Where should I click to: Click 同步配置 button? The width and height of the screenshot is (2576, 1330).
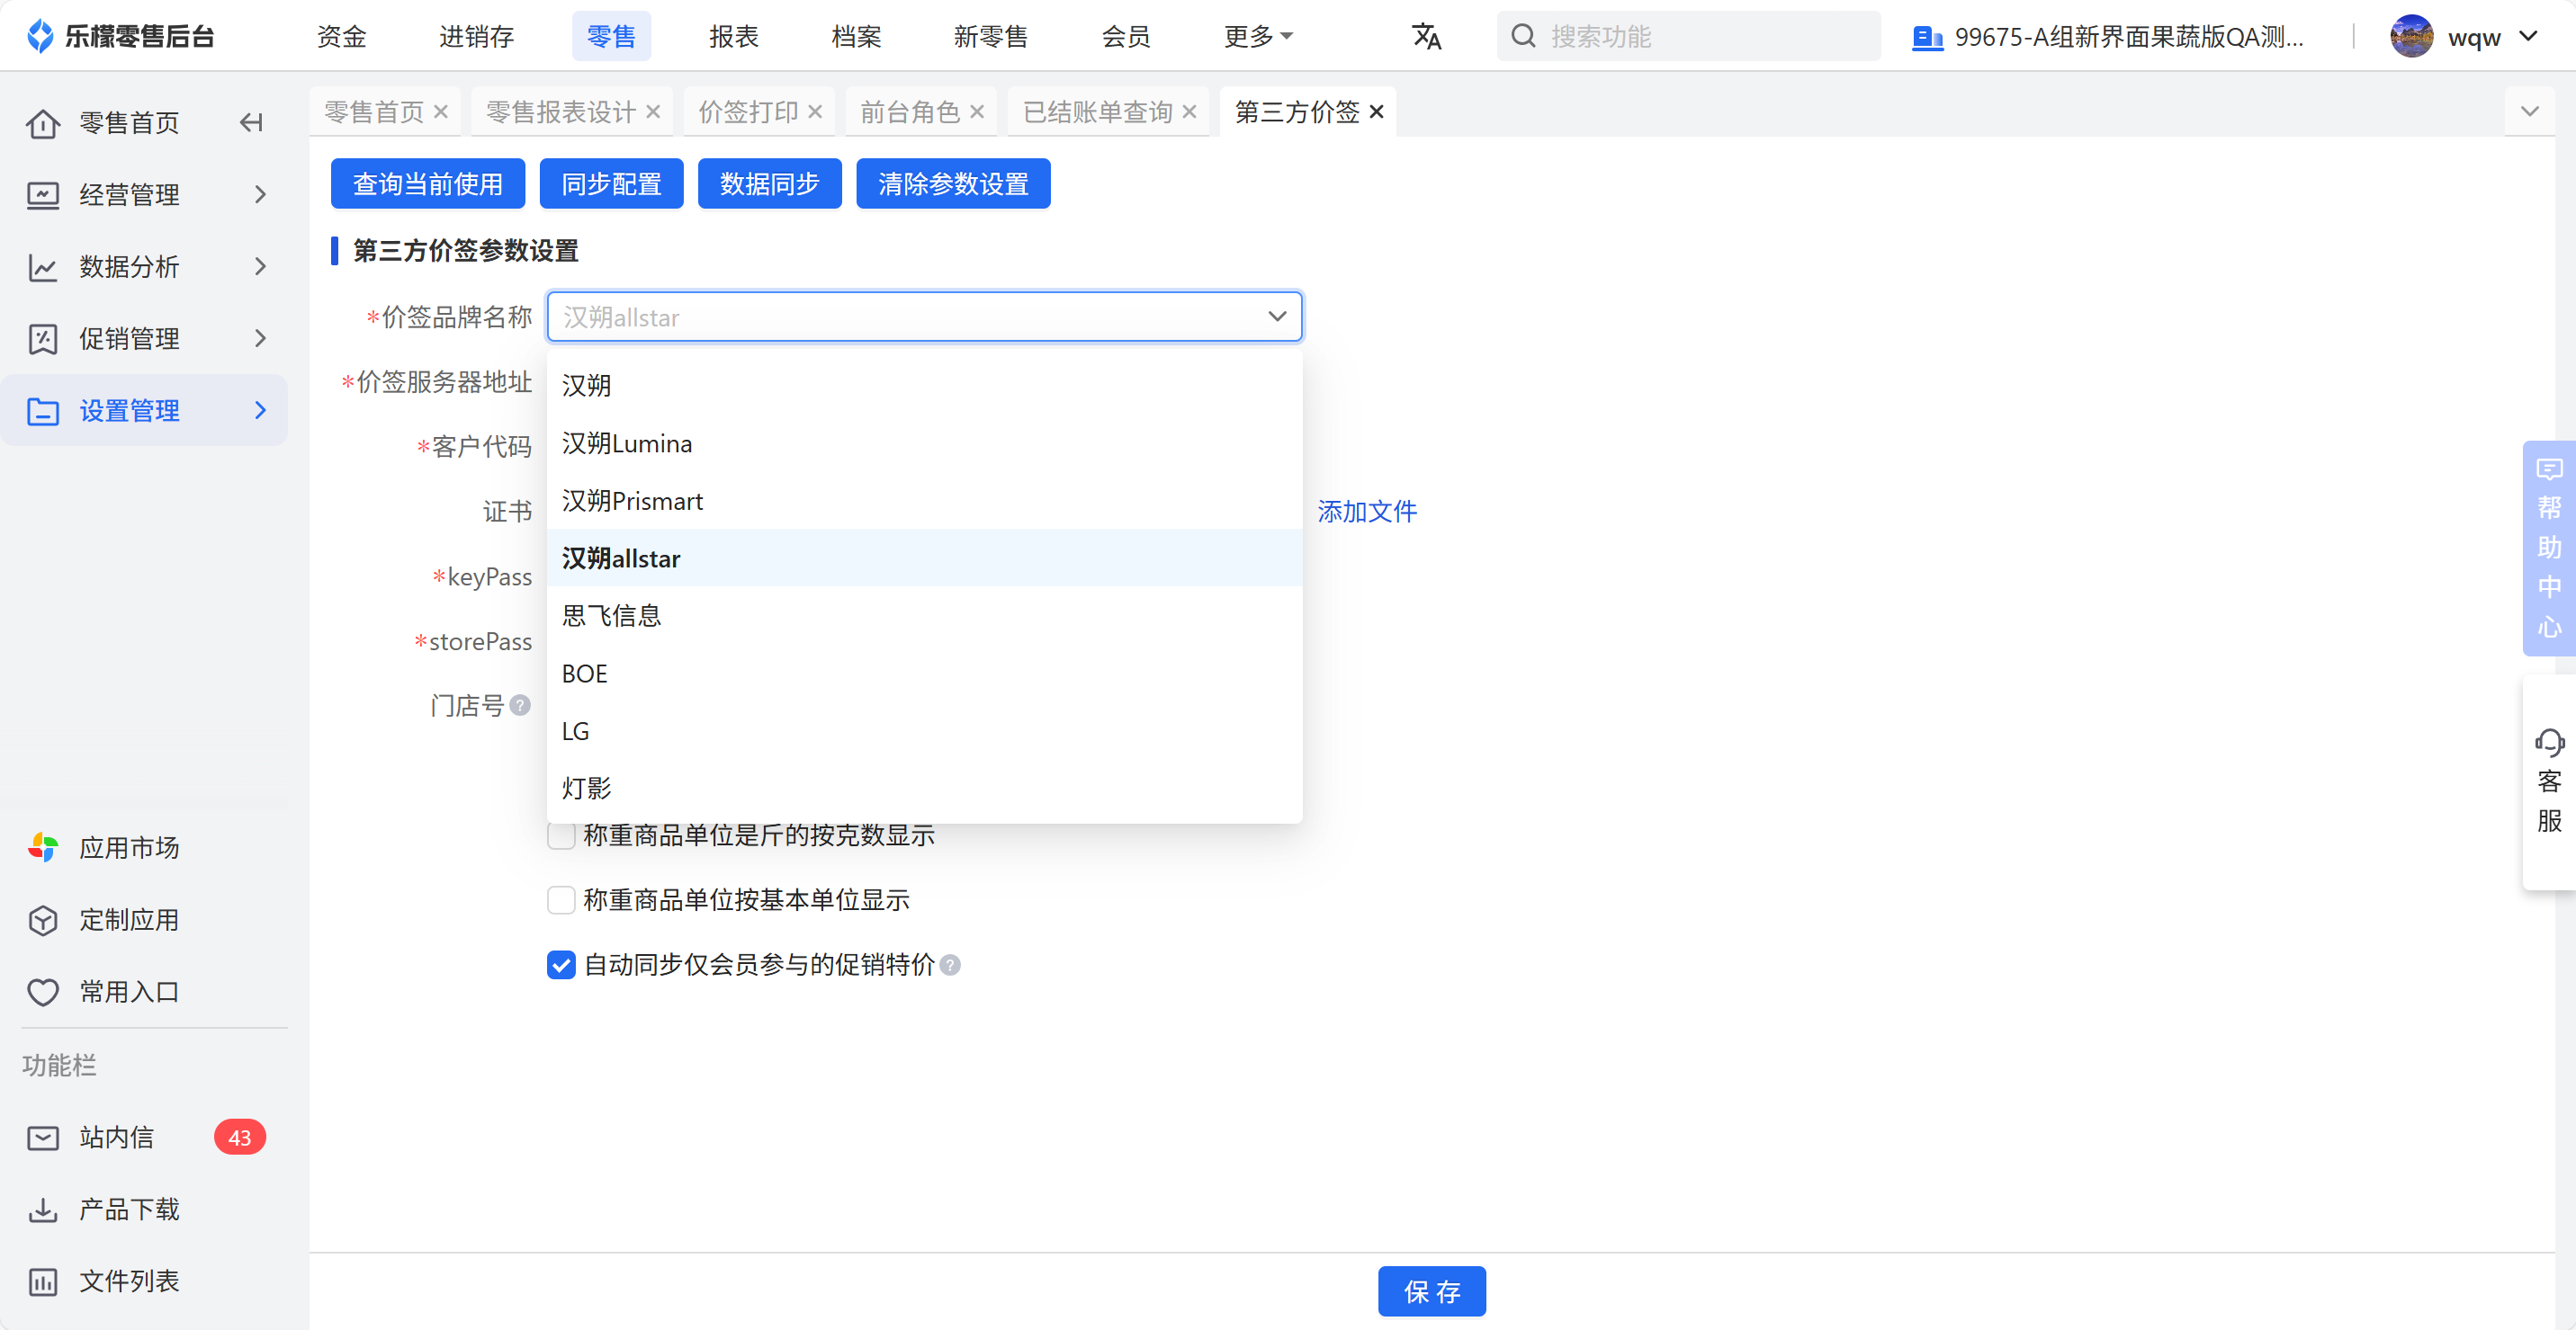[x=611, y=183]
